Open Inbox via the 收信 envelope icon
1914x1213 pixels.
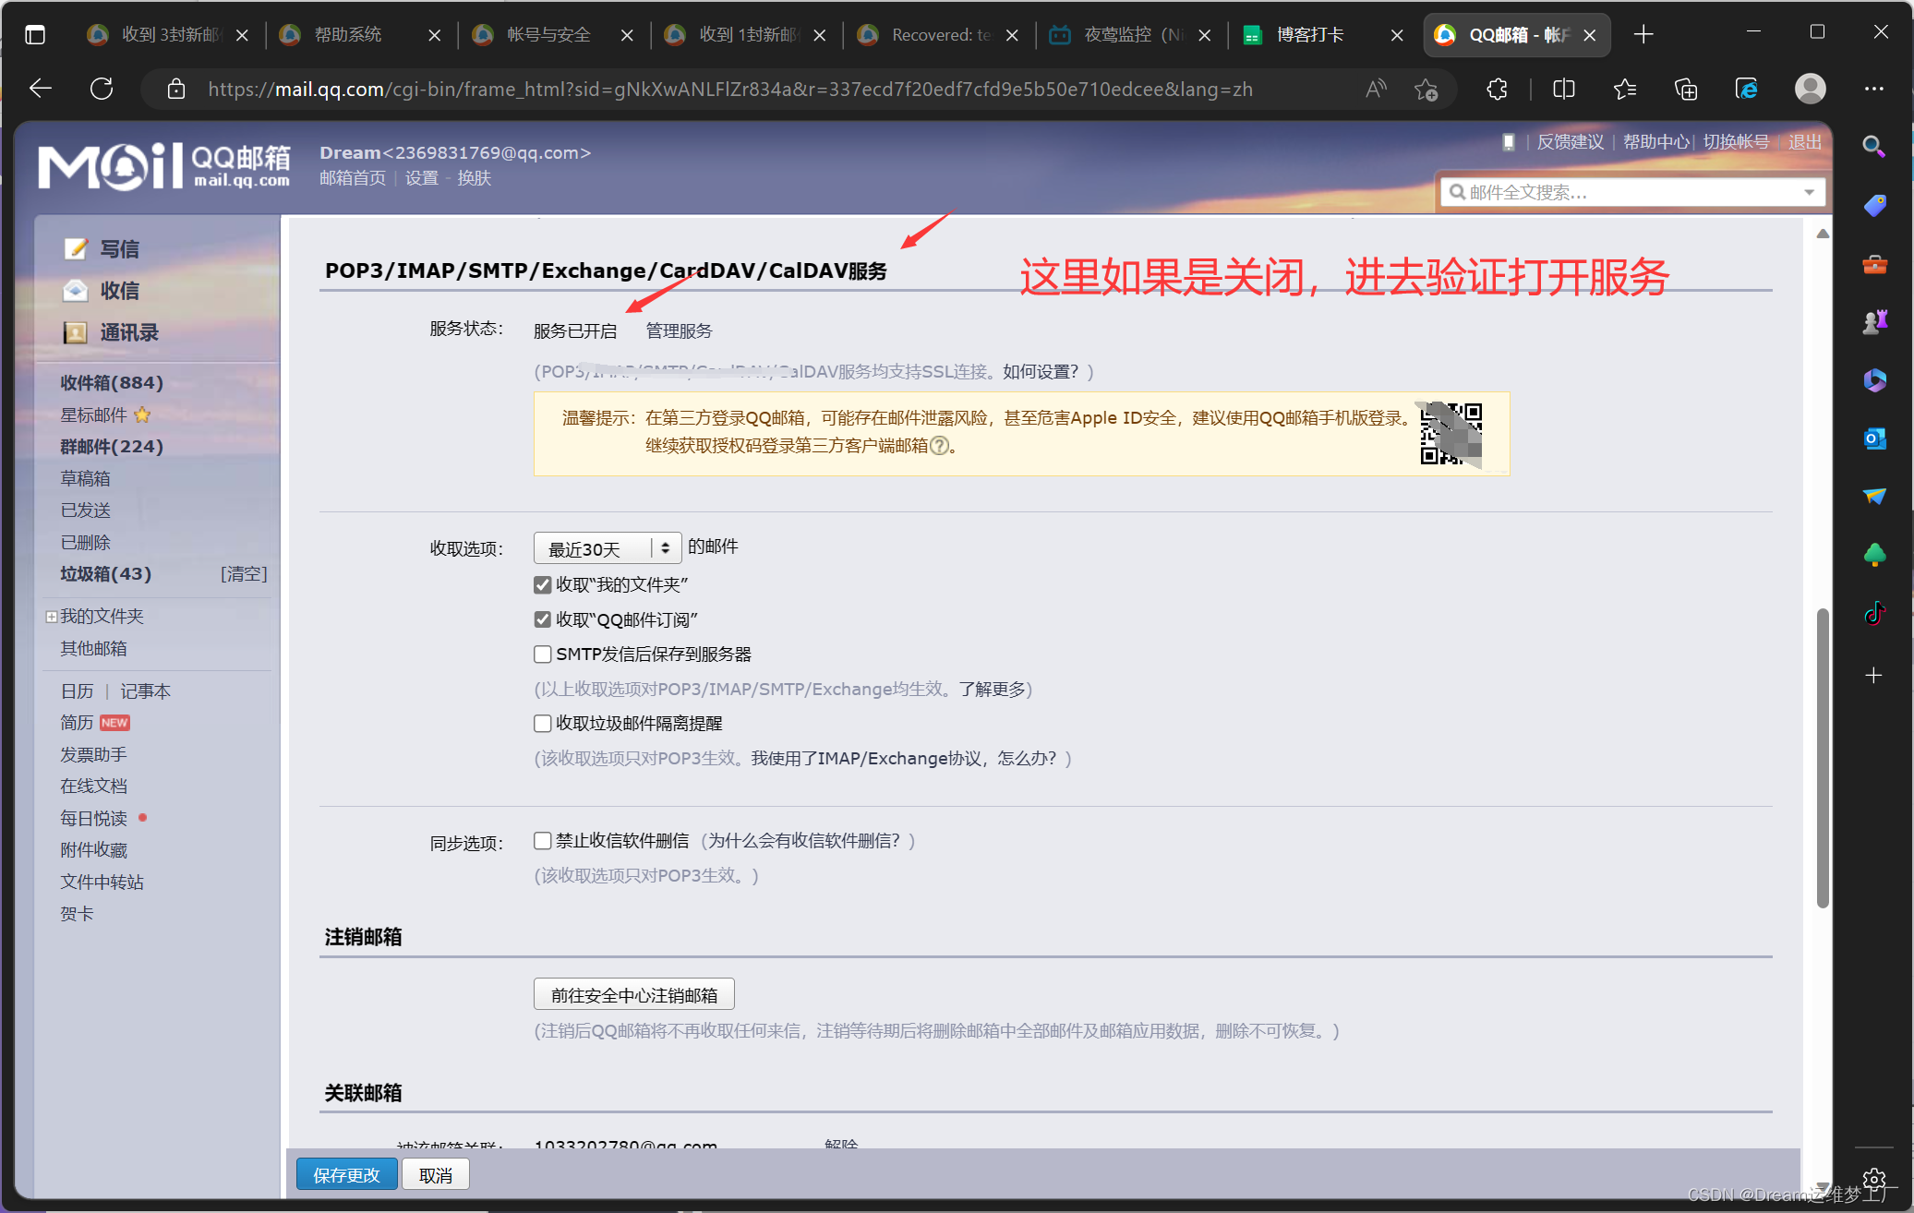point(76,291)
